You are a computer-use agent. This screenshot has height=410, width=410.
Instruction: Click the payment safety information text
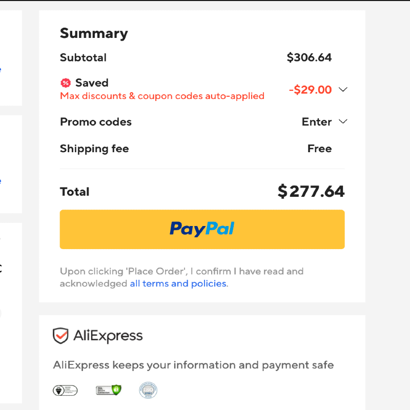(x=193, y=365)
